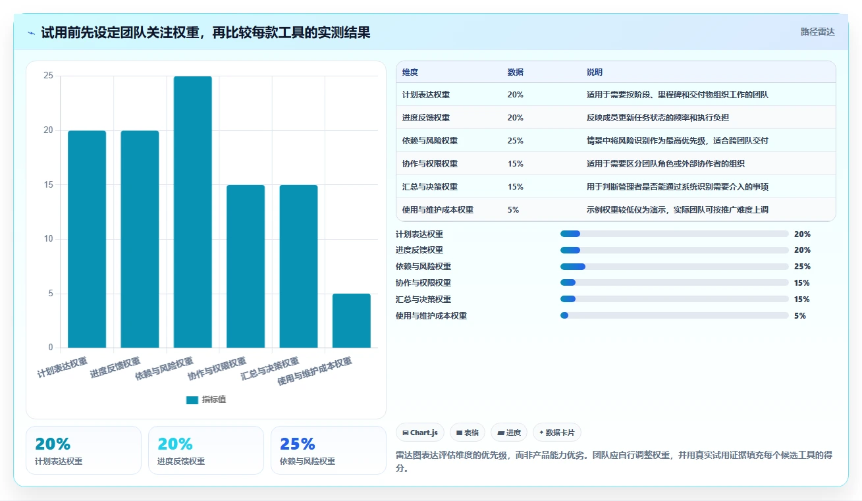Image resolution: width=862 pixels, height=501 pixels.
Task: Click the 汇总与决策权重 chart bar
Action: tap(298, 266)
